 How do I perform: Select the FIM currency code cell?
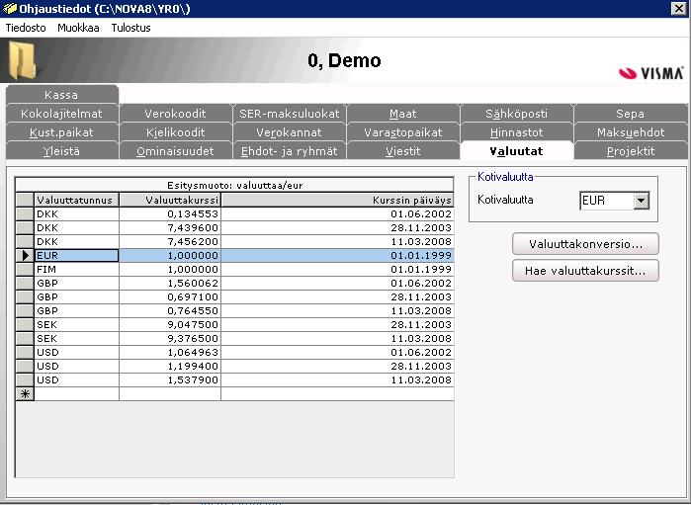[x=76, y=269]
